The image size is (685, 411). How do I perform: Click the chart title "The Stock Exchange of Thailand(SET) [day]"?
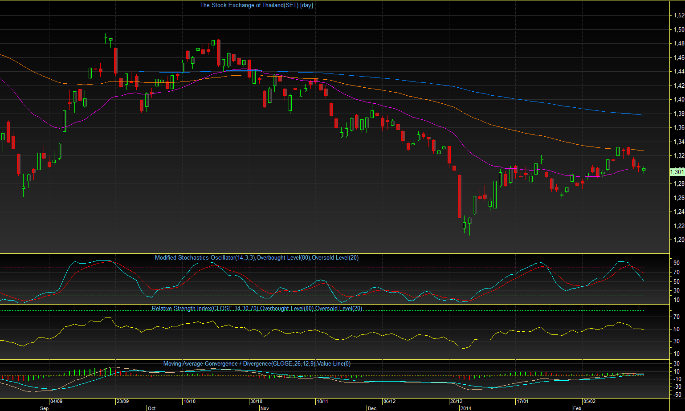click(x=257, y=5)
